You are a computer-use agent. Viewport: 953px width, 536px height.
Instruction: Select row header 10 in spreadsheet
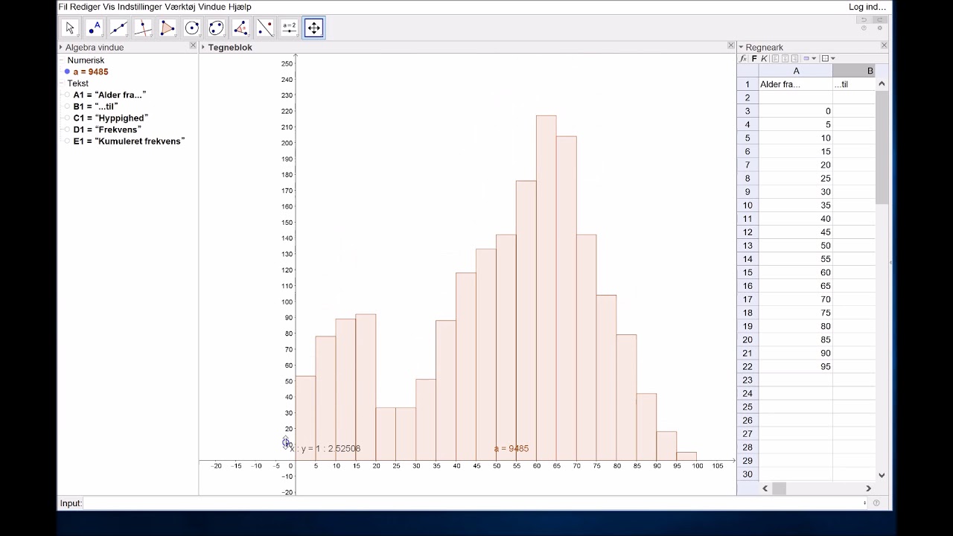tap(748, 205)
